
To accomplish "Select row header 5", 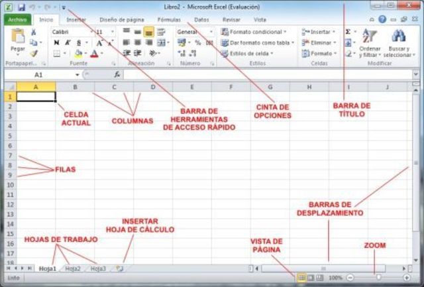I will pyautogui.click(x=11, y=136).
